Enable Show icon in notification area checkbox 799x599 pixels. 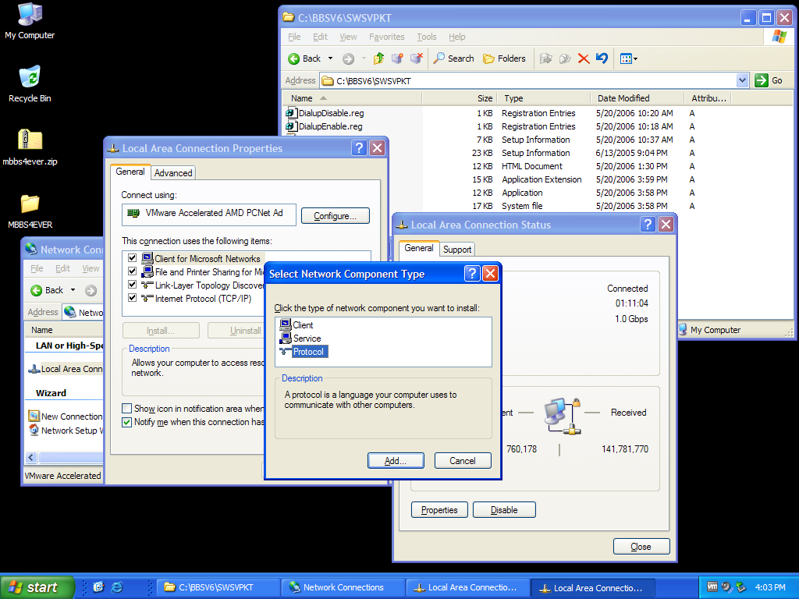(127, 409)
